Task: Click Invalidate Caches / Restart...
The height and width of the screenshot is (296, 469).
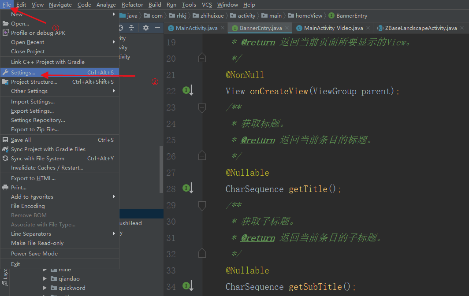Action: 60,168
